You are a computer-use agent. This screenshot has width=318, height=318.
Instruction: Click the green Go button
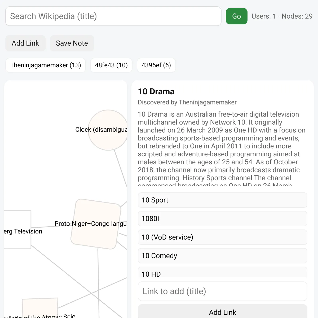pos(237,16)
